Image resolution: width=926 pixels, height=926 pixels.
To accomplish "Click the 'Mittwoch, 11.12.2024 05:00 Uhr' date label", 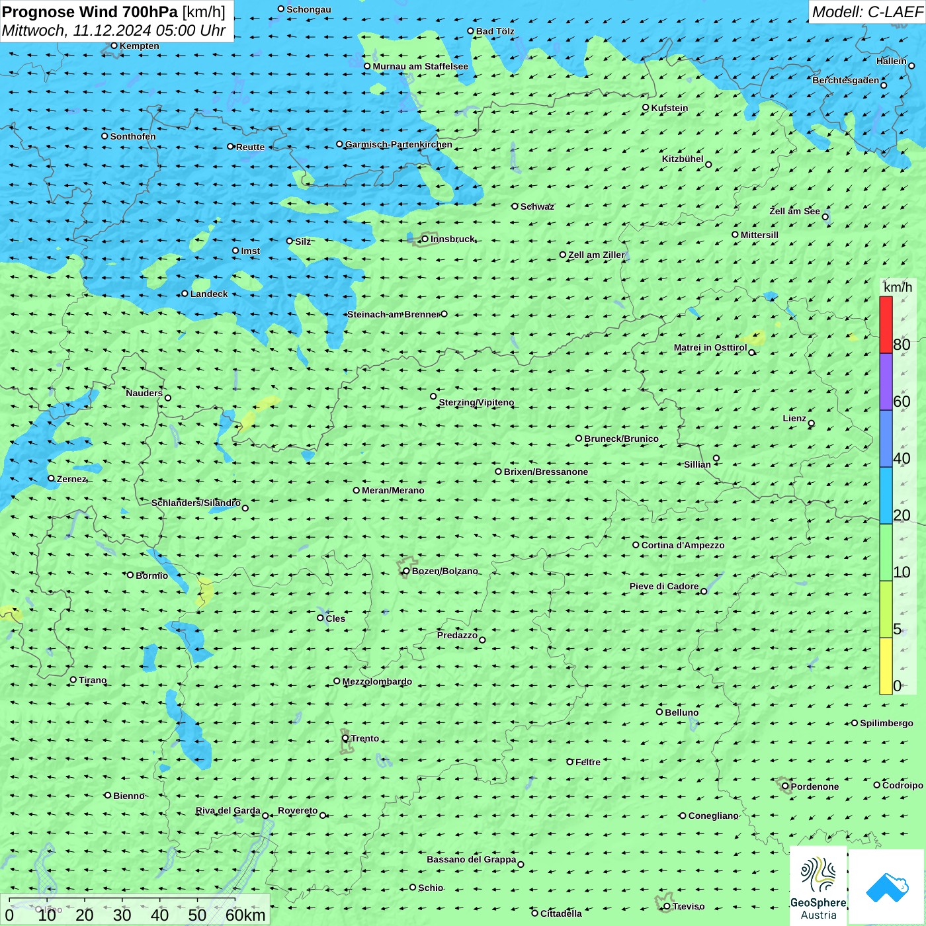I will [114, 30].
